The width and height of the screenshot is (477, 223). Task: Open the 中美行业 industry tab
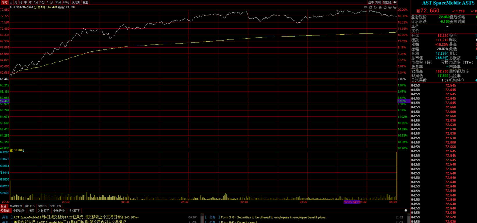(59, 211)
